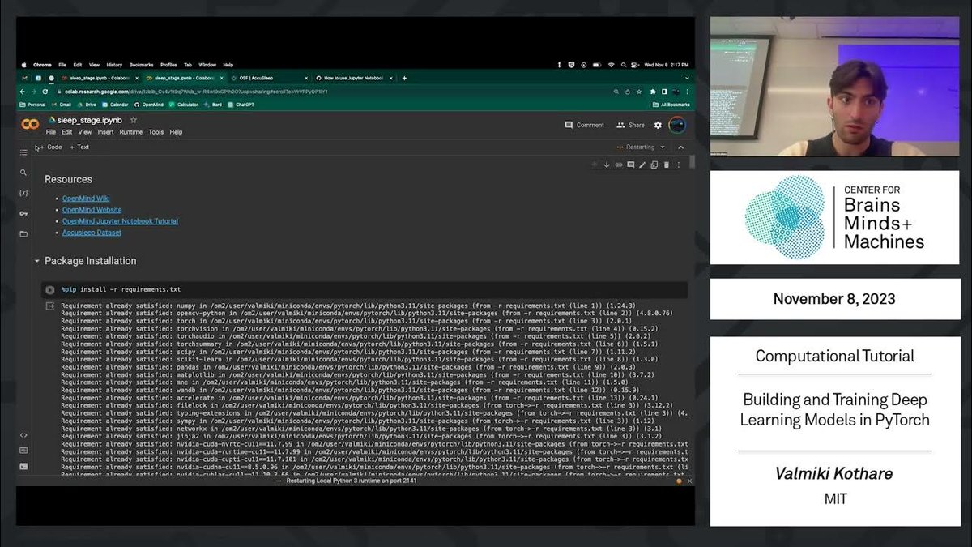Click the Colab logo
Viewport: 972px width, 547px height.
click(x=30, y=124)
